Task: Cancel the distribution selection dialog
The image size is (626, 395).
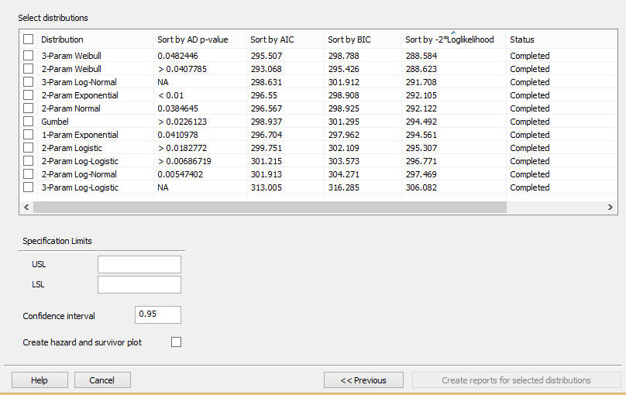Action: coord(102,380)
